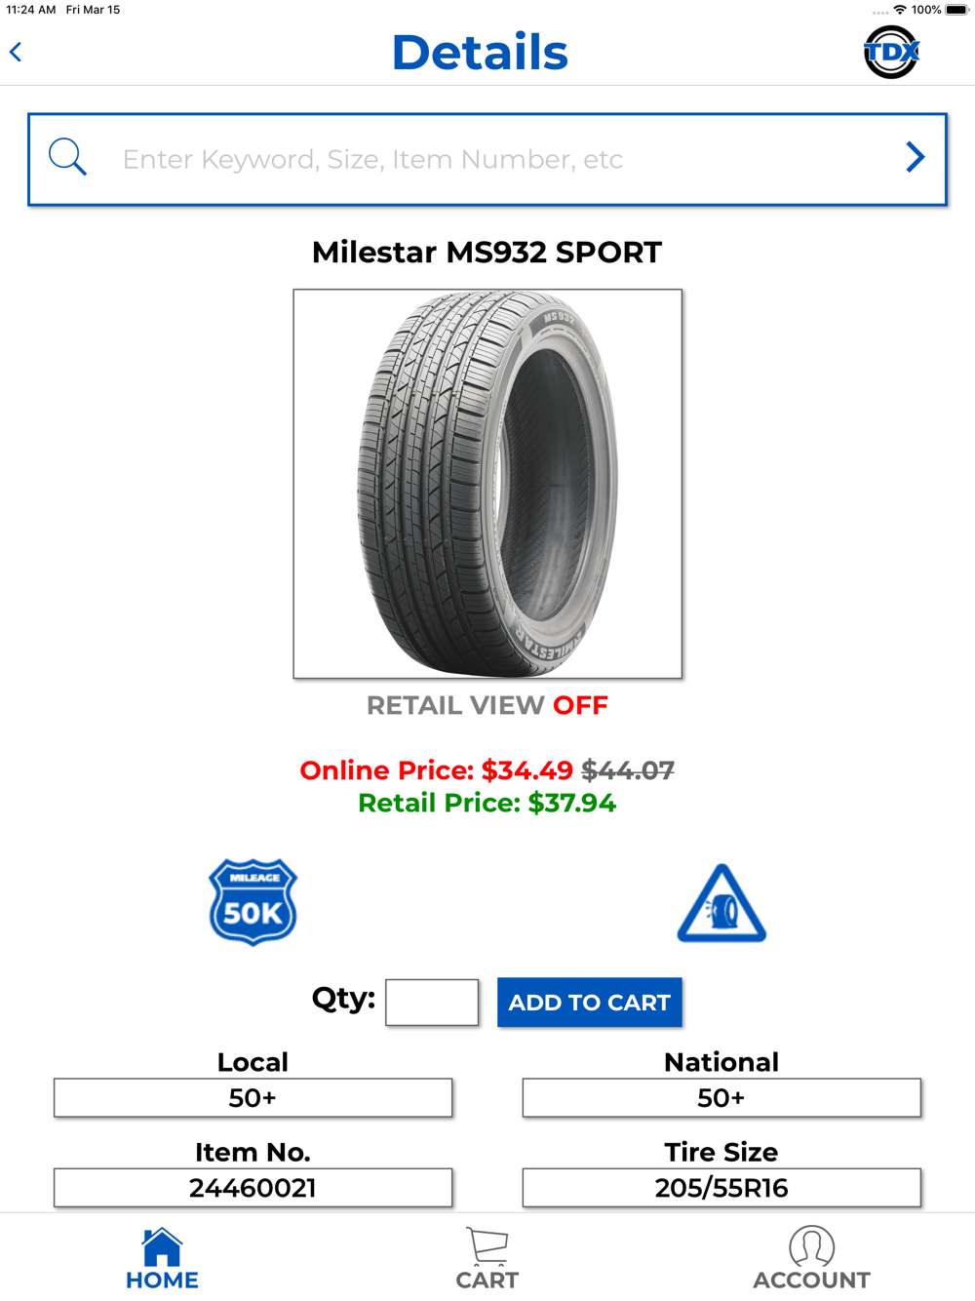This screenshot has height=1301, width=975.
Task: Tap the Item No. 24460021 field
Action: pyautogui.click(x=253, y=1188)
